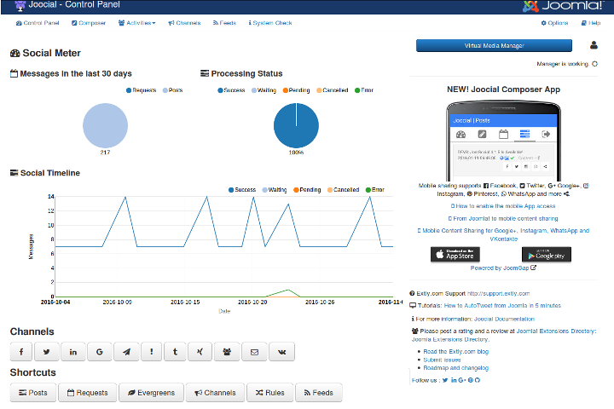This screenshot has height=409, width=614.
Task: Click the Twitter icon next to Follow us
Action: tap(445, 380)
